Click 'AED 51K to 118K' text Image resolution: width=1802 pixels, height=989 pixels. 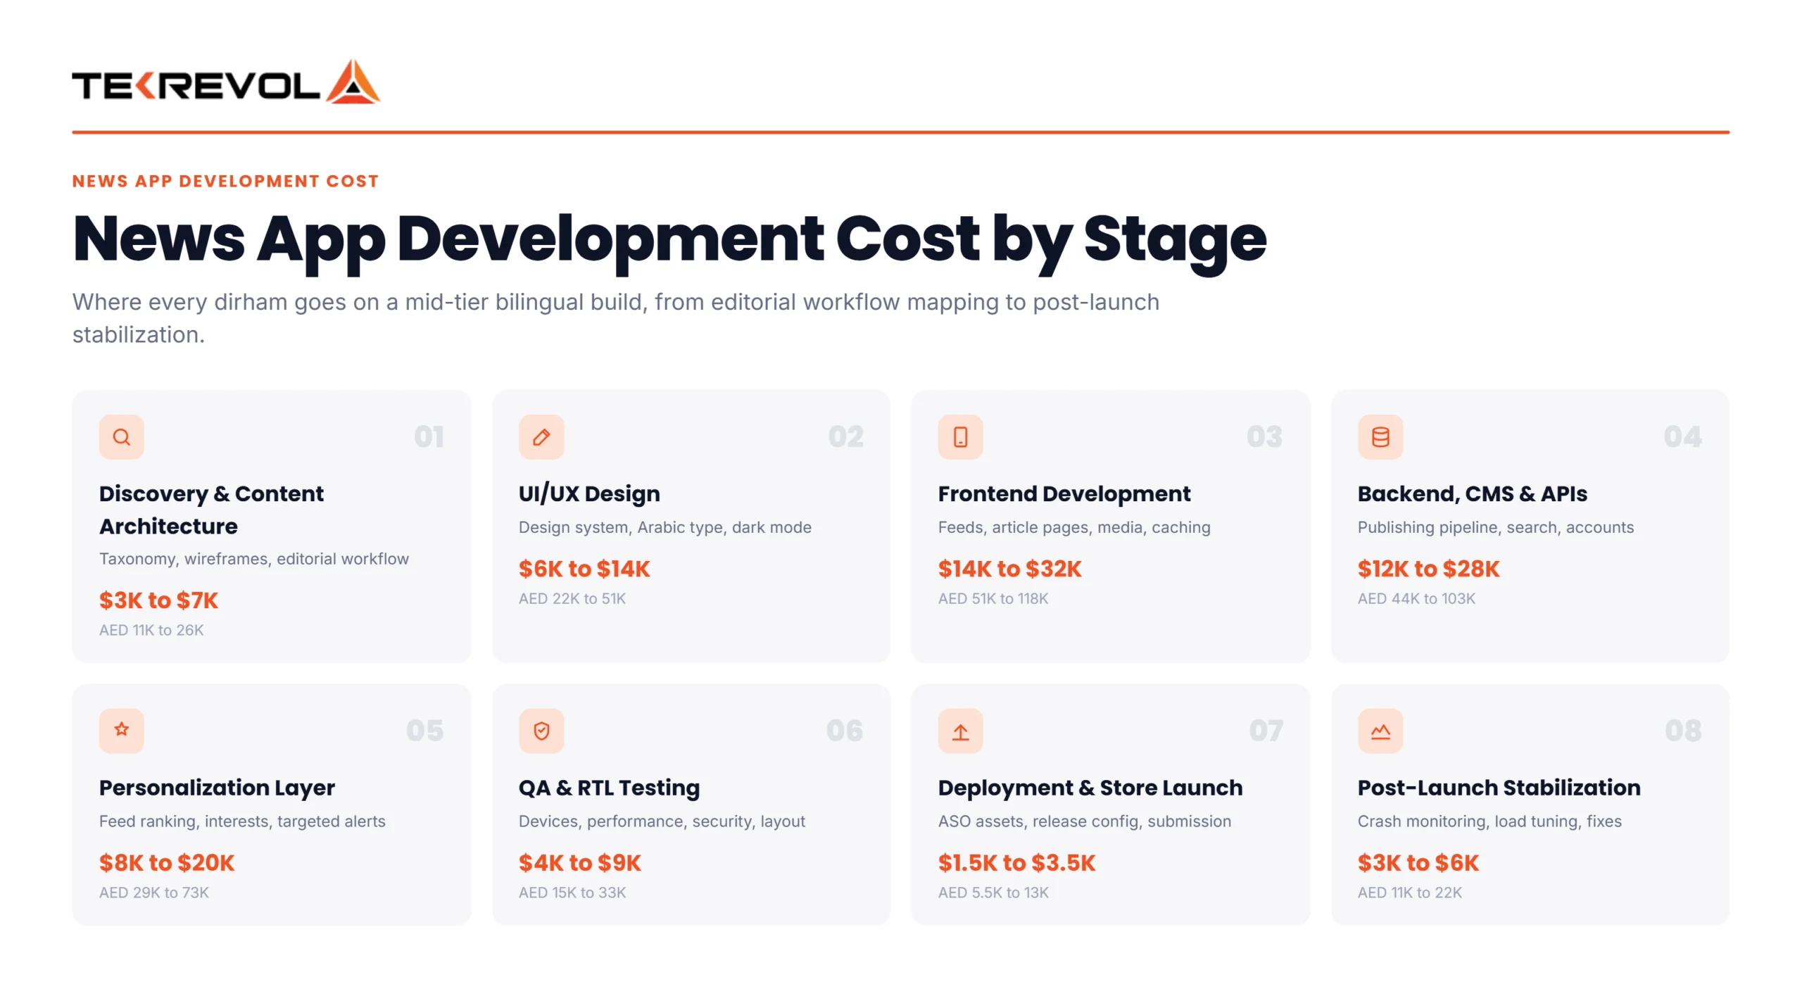[x=993, y=598]
